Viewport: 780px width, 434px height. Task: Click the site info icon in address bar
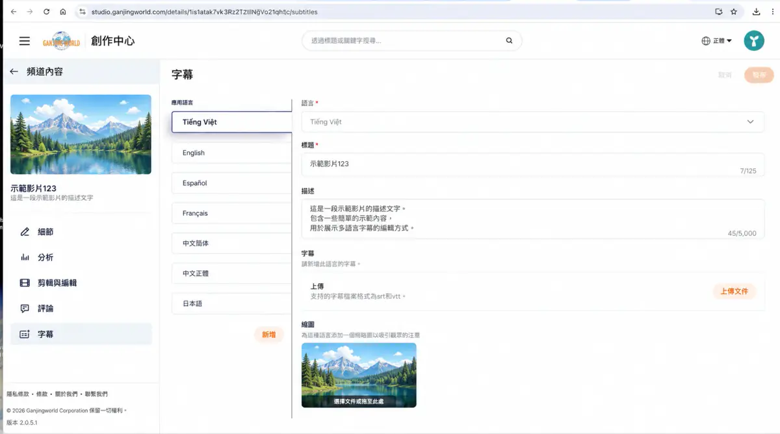click(82, 12)
